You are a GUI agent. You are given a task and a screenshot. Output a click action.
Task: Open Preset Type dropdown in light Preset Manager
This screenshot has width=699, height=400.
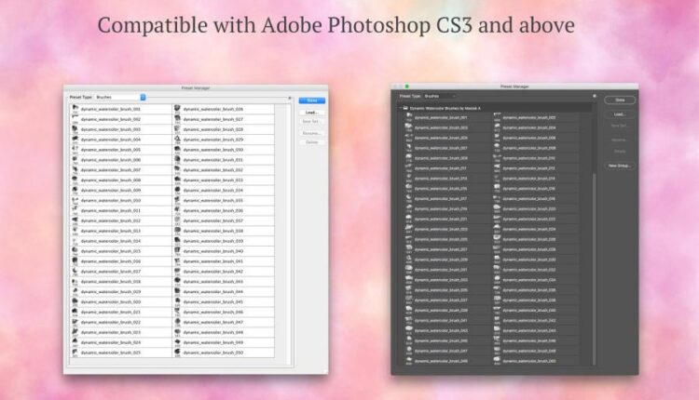pos(120,96)
